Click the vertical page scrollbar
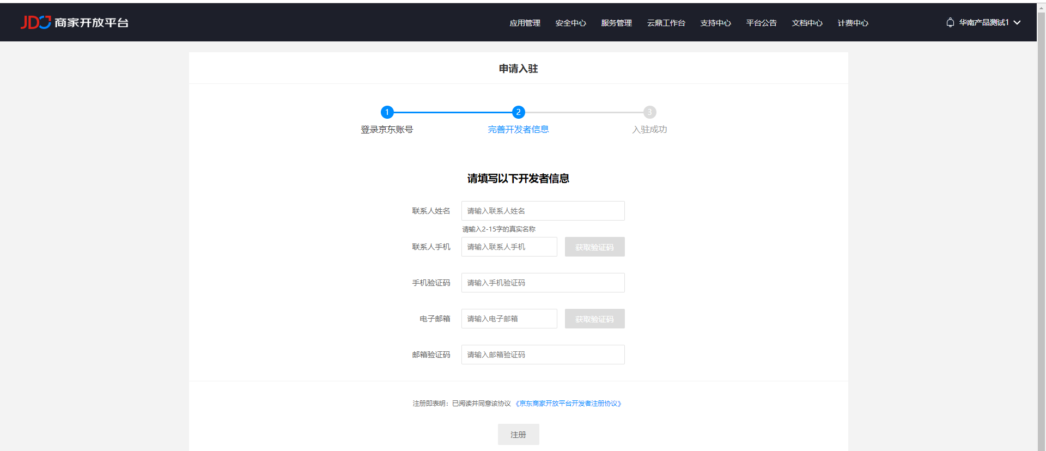This screenshot has width=1046, height=451. pyautogui.click(x=1041, y=218)
